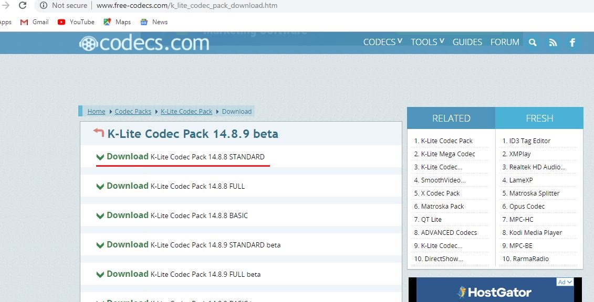This screenshot has height=302, width=594.
Task: Click the codecs.com film reel logo
Action: tap(88, 44)
